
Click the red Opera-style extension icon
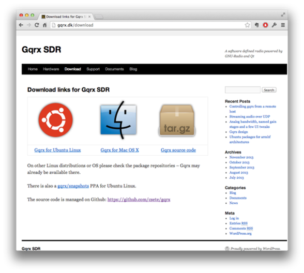[x=265, y=25]
